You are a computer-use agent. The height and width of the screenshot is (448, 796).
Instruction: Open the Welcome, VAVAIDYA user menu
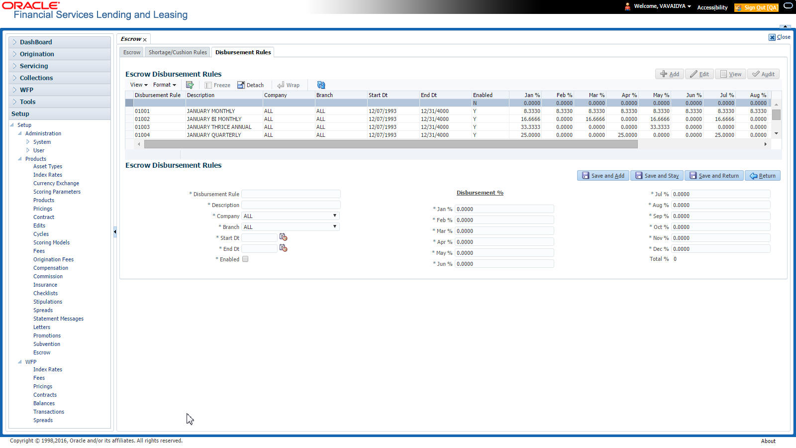click(662, 6)
